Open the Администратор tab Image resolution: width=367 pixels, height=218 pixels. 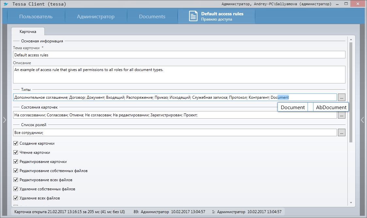(96, 17)
